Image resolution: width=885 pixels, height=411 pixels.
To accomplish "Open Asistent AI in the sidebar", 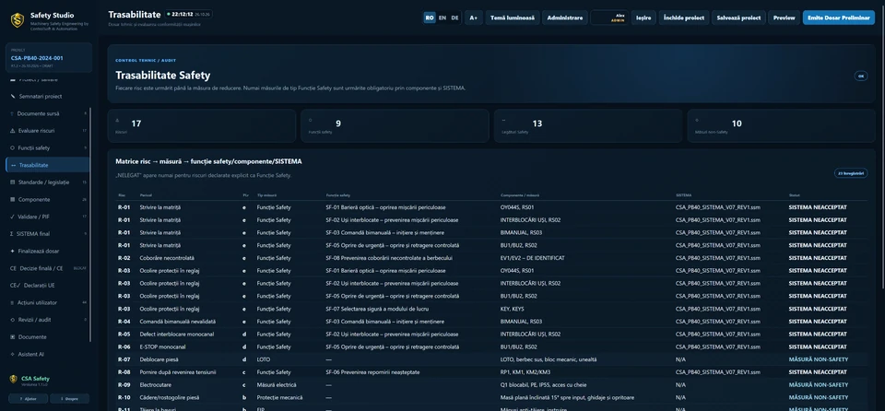I will tap(48, 354).
